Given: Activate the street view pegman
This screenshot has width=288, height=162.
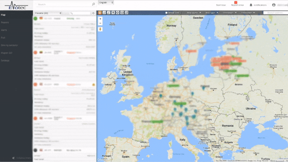Looking at the screenshot, I should tap(100, 29).
